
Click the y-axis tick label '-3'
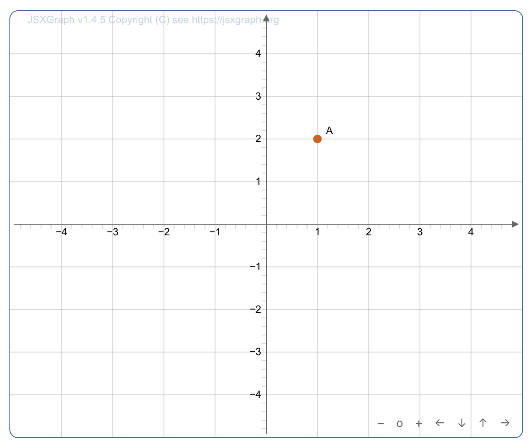coord(256,352)
